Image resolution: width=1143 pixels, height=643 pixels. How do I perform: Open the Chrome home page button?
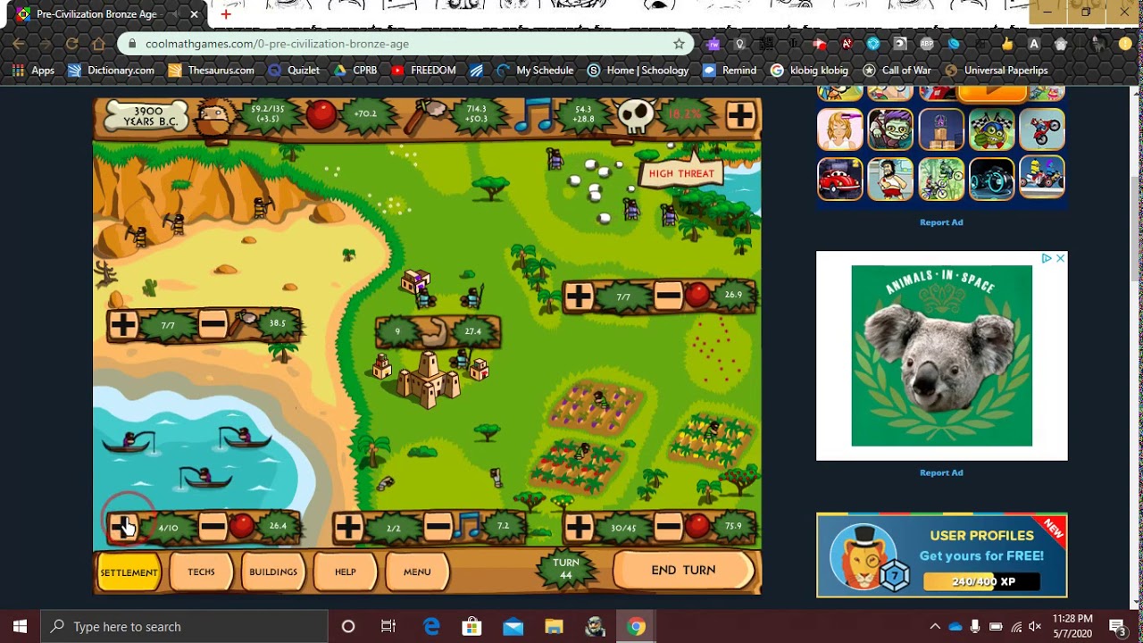[x=98, y=43]
